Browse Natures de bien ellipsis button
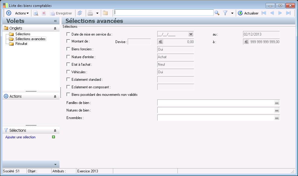The height and width of the screenshot is (176, 298). coord(277,110)
